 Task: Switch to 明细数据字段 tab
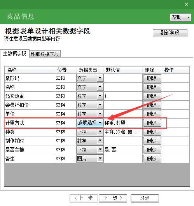point(45,54)
